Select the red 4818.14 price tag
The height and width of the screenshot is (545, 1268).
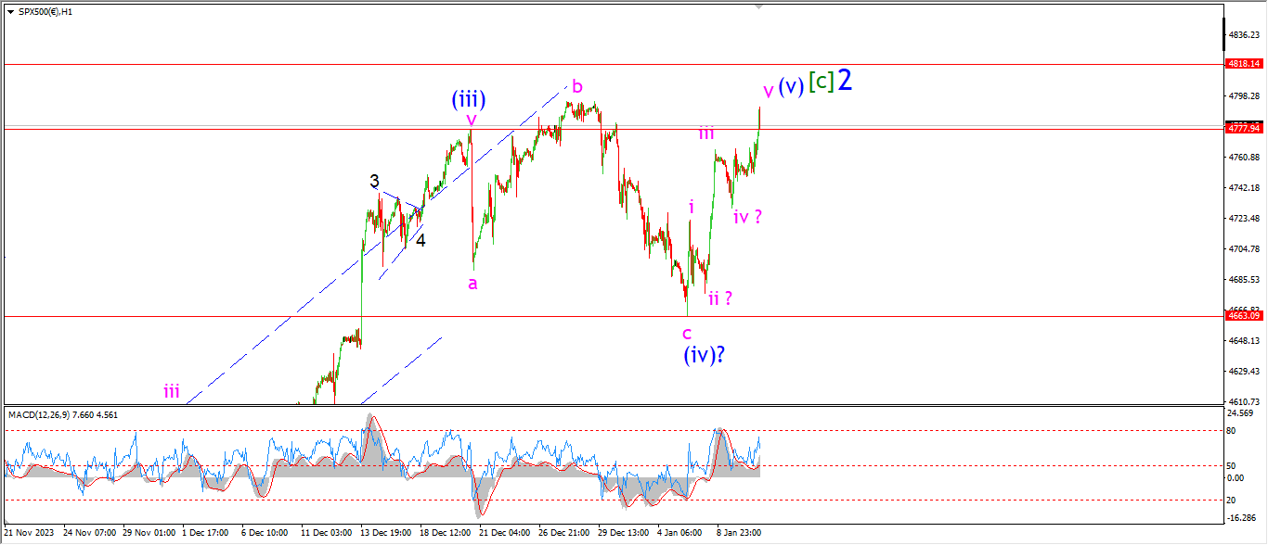click(1243, 64)
